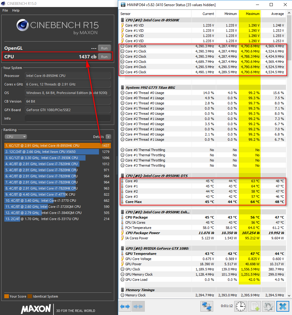Viewport: 292px width, 315px height.
Task: Click the sensor list scroll-up arrow
Action: pos(289,13)
